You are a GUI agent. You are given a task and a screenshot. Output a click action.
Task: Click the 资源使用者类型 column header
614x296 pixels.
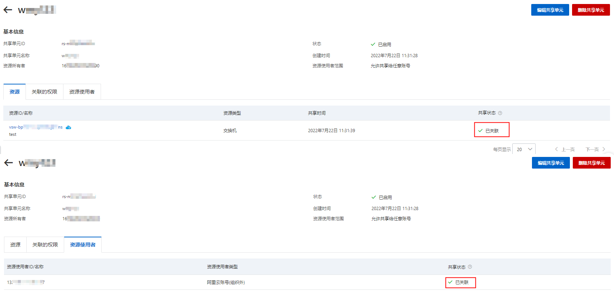(x=222, y=267)
